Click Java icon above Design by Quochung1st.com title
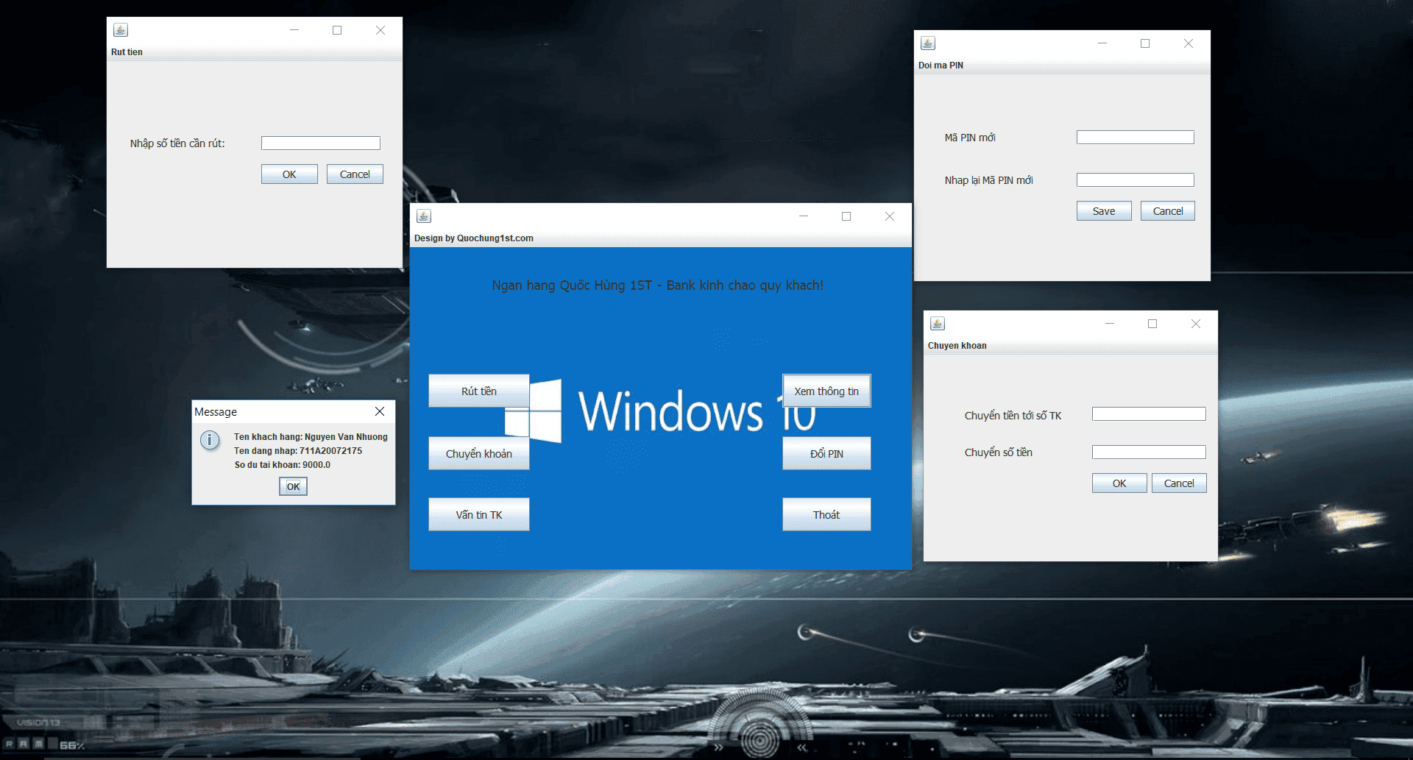The height and width of the screenshot is (760, 1413). click(424, 216)
